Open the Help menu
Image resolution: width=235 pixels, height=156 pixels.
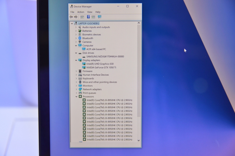[98, 12]
